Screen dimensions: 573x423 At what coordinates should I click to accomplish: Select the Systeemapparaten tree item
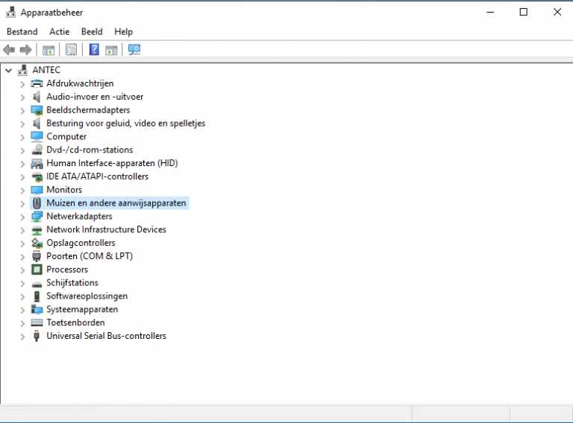(x=82, y=309)
